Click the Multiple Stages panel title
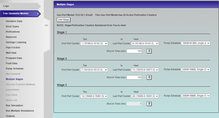Screen dimensions: 219x118 coord(65,4)
